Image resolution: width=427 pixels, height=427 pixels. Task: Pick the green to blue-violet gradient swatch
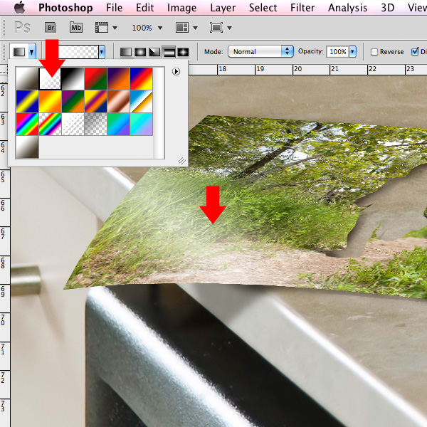118,124
